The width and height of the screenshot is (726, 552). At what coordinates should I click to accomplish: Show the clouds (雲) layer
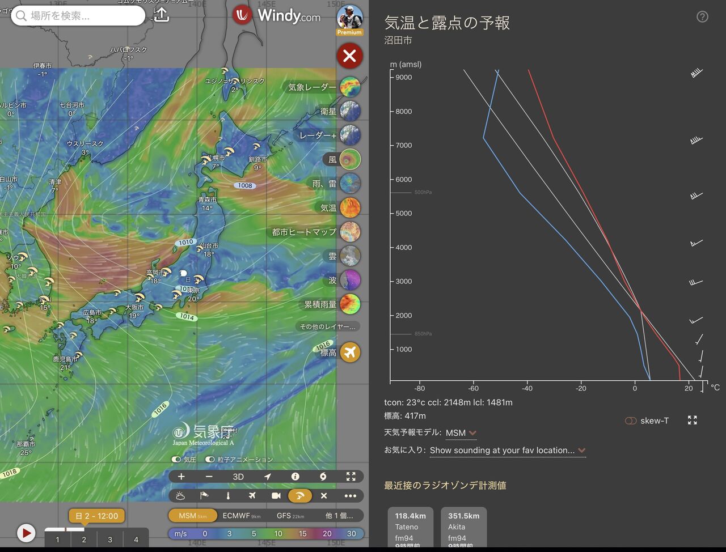tap(350, 256)
